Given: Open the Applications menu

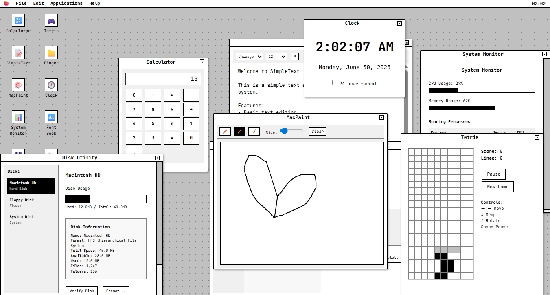Looking at the screenshot, I should (66, 3).
